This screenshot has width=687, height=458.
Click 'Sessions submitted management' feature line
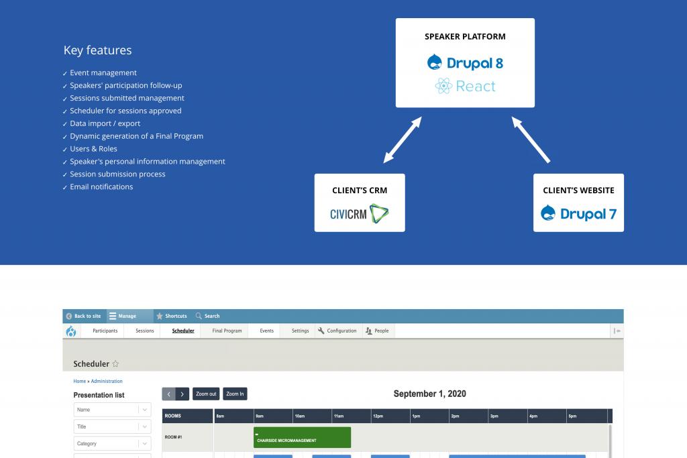[x=127, y=98]
